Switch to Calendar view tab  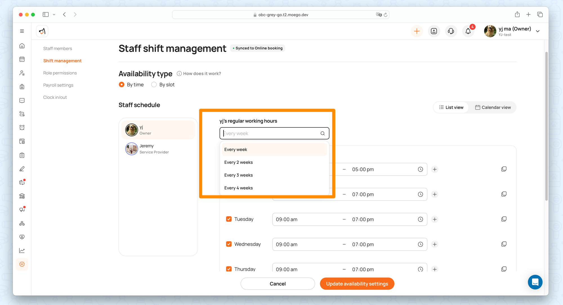point(493,107)
